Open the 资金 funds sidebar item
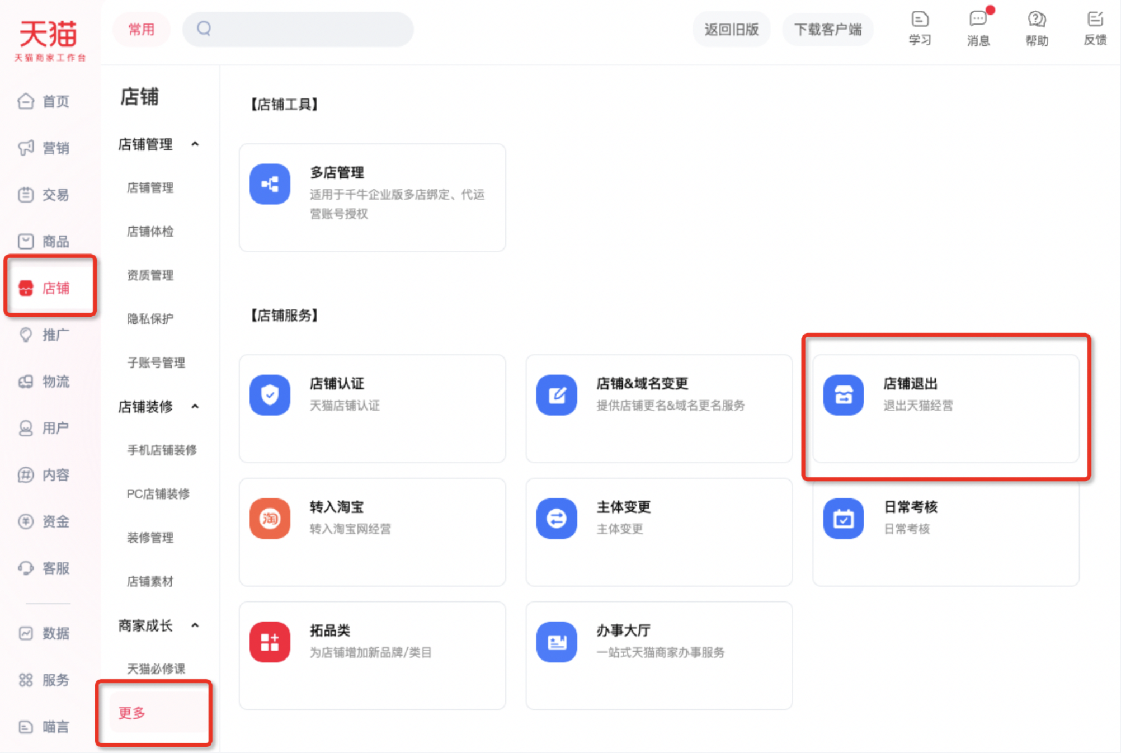Viewport: 1121px width, 753px height. pos(44,521)
